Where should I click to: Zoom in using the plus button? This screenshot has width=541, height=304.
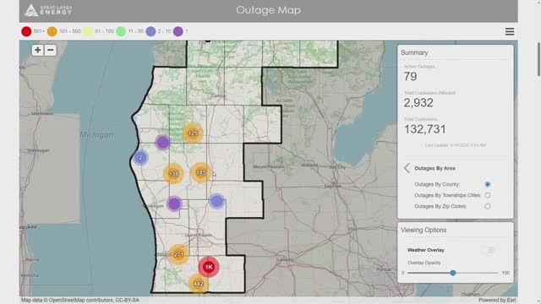point(37,51)
